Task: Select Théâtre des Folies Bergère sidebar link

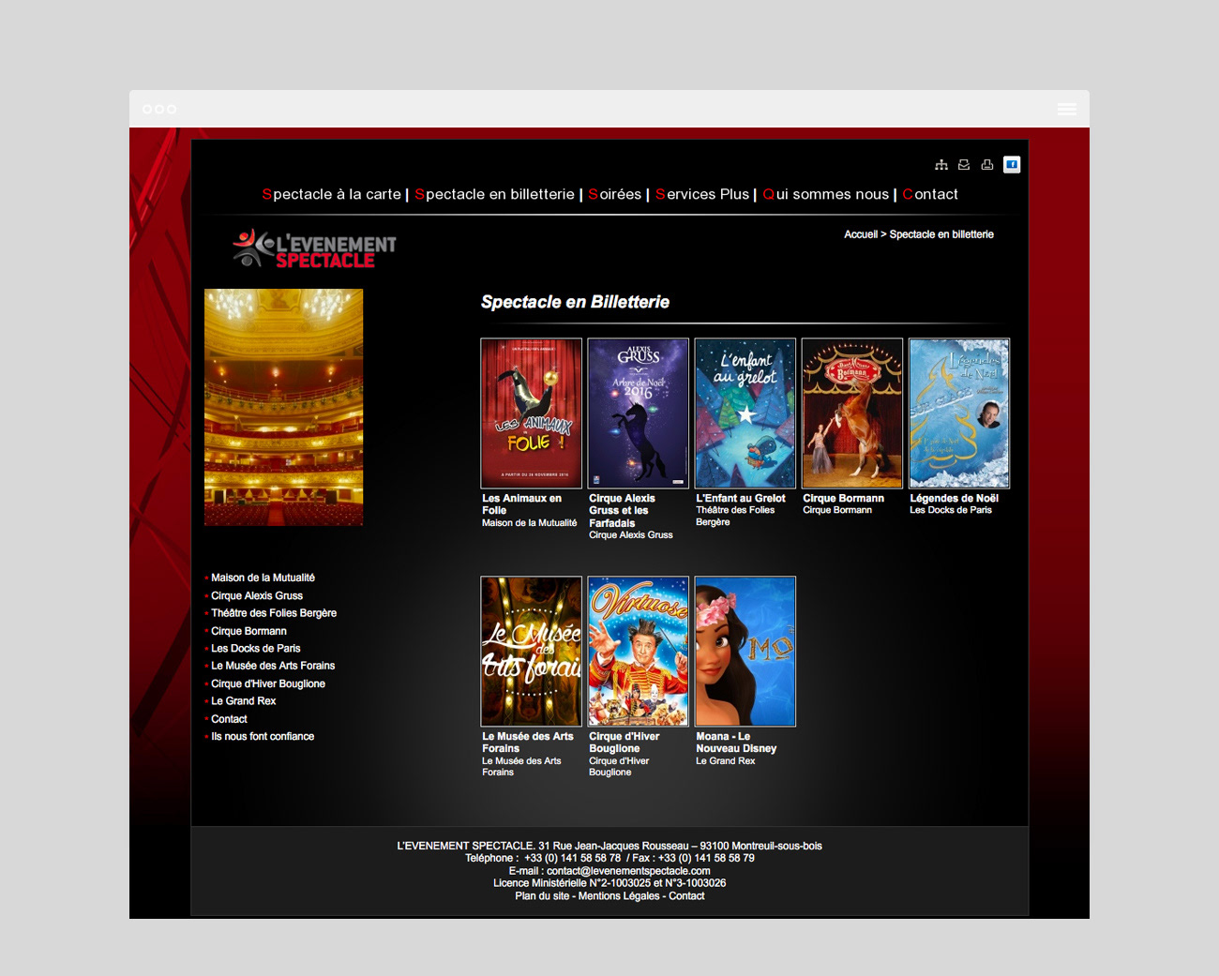Action: pos(274,613)
